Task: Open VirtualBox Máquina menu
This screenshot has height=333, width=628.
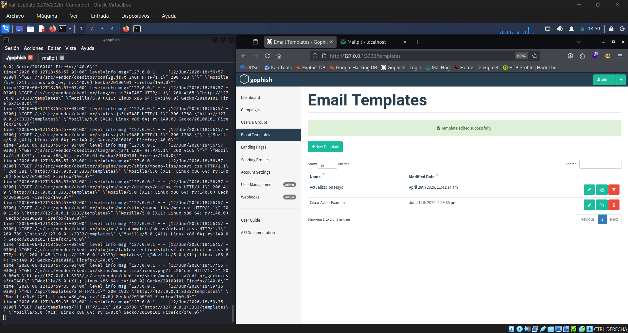Action: coord(47,16)
